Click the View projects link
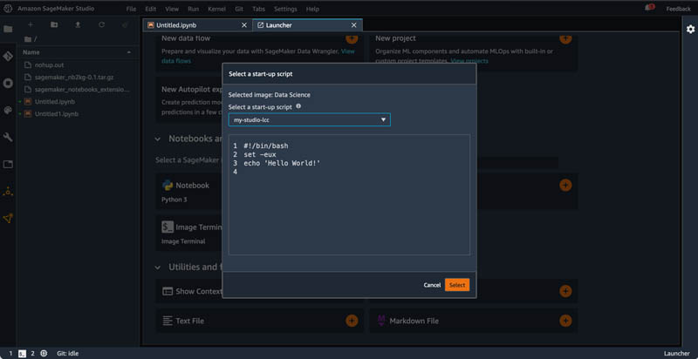Image resolution: width=698 pixels, height=359 pixels. (x=469, y=61)
